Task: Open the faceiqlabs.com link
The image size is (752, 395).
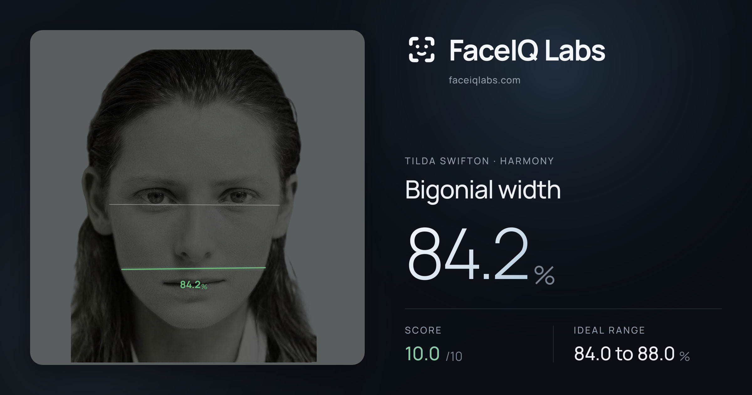Action: coord(484,80)
